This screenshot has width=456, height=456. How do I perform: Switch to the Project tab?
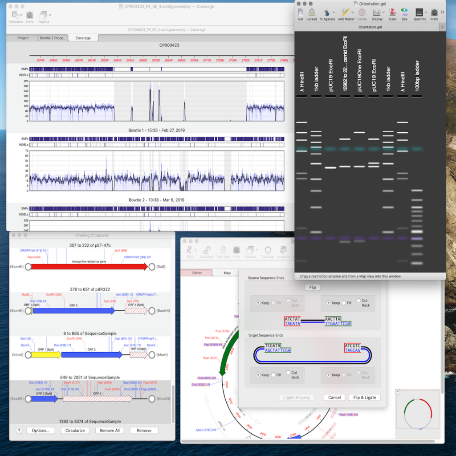[23, 38]
